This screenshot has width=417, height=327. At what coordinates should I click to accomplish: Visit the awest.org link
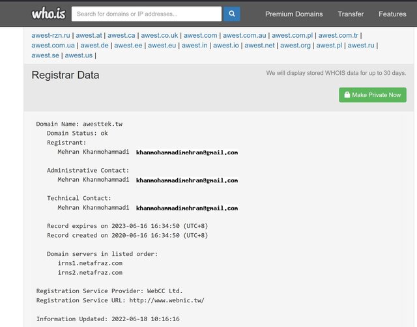tap(296, 45)
